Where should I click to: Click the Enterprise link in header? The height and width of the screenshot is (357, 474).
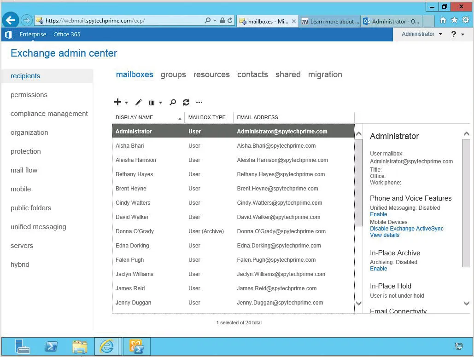pyautogui.click(x=33, y=34)
